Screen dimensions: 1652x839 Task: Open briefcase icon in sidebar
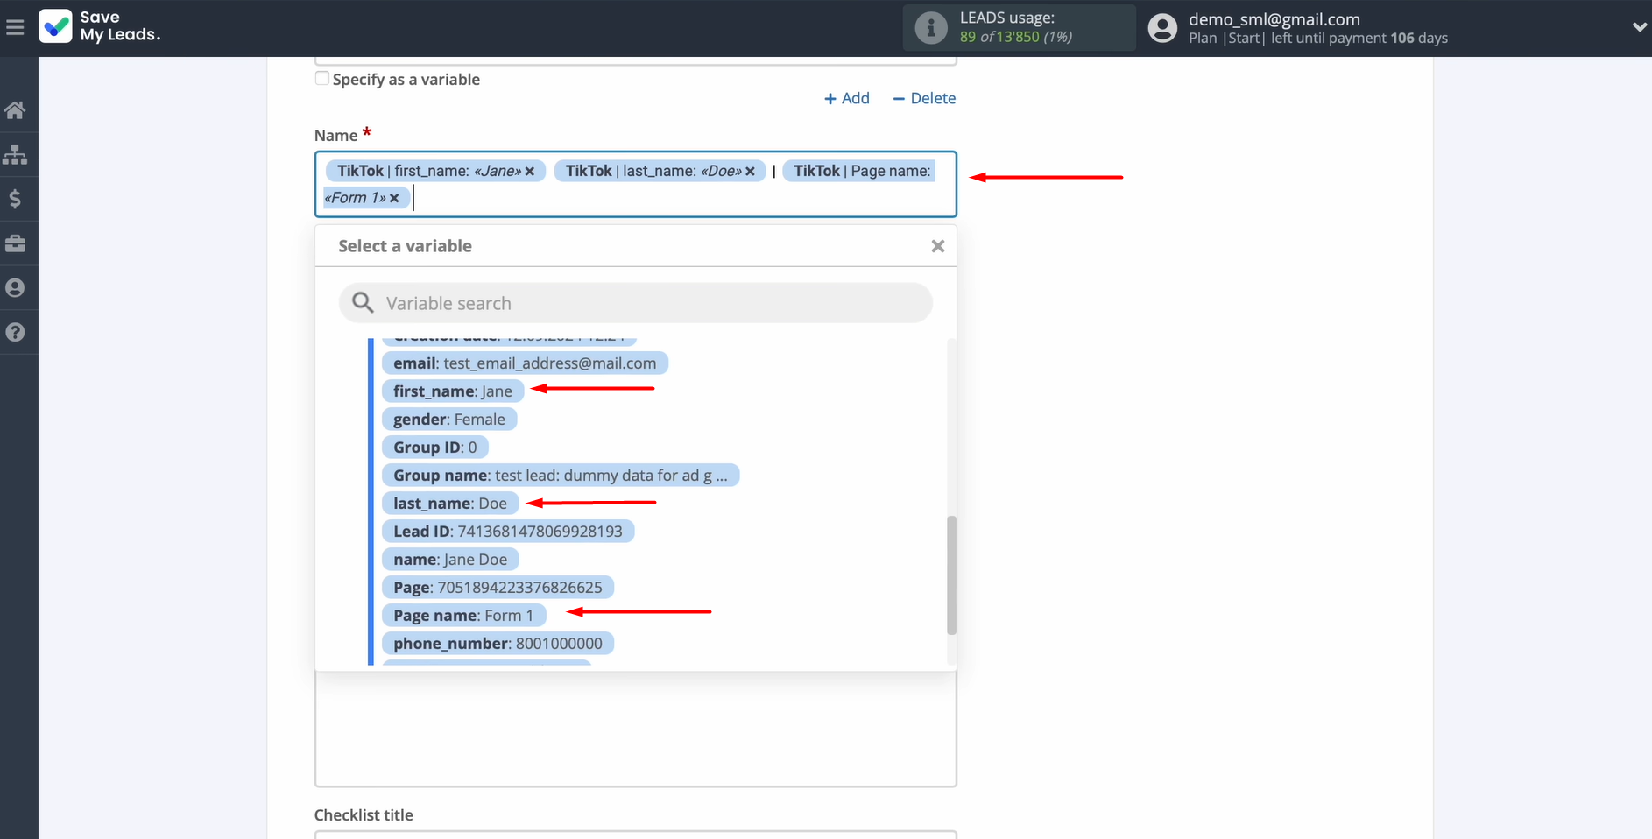(15, 243)
